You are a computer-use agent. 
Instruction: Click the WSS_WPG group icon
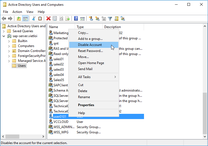[x=51, y=132]
